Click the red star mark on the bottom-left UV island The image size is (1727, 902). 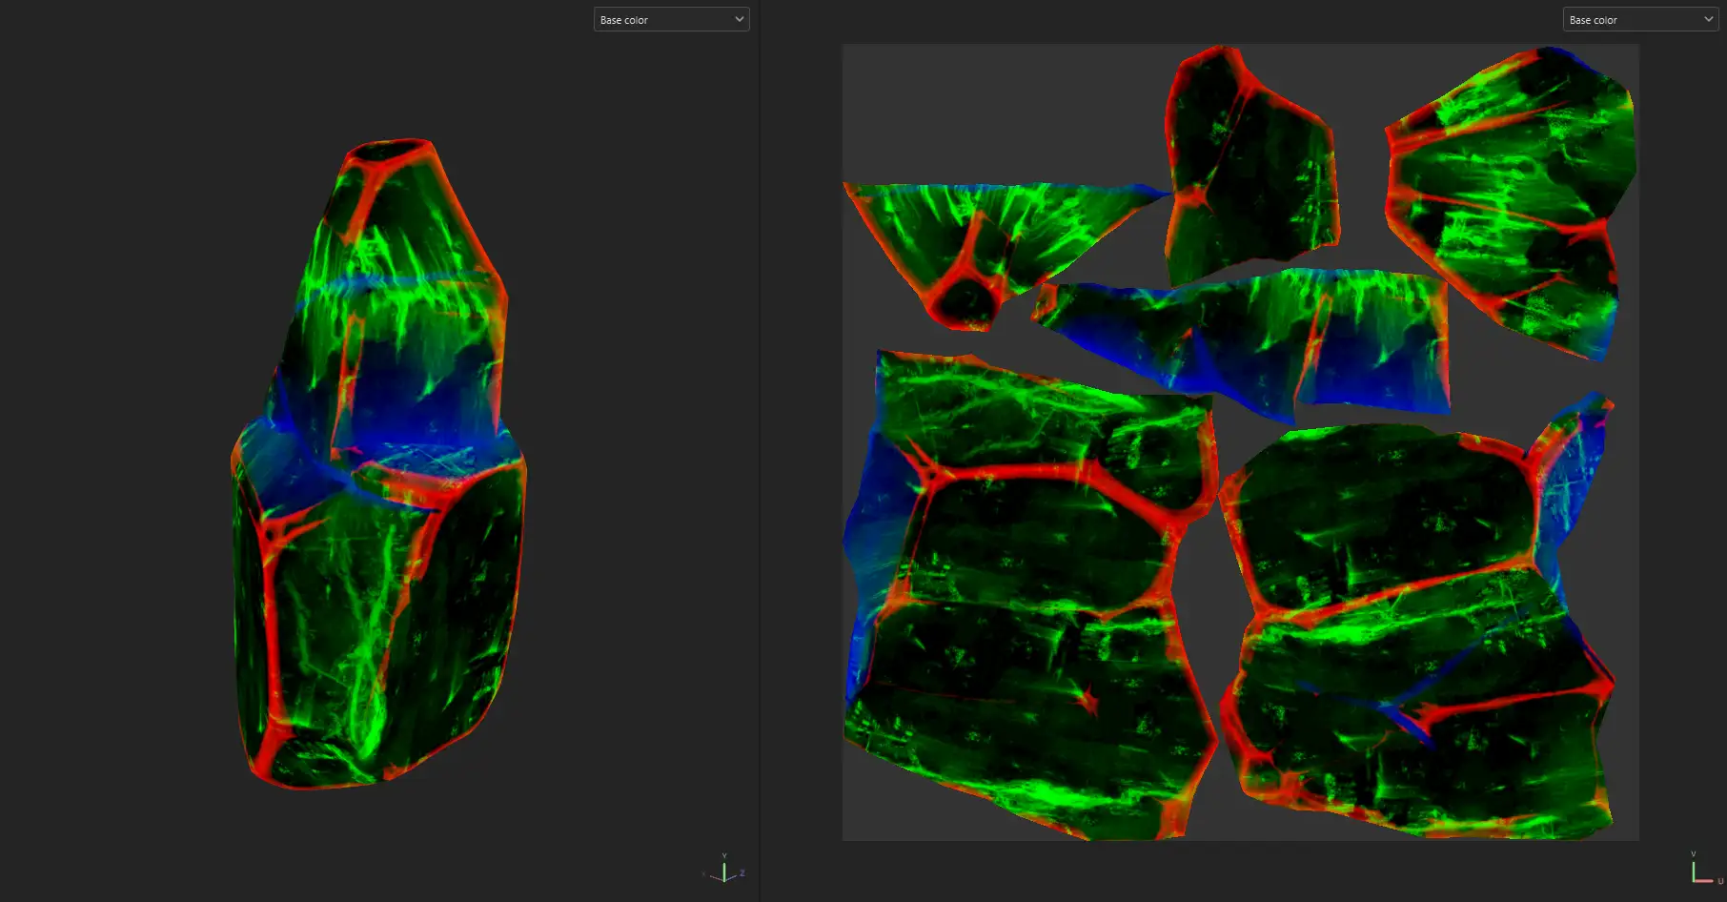(1087, 703)
